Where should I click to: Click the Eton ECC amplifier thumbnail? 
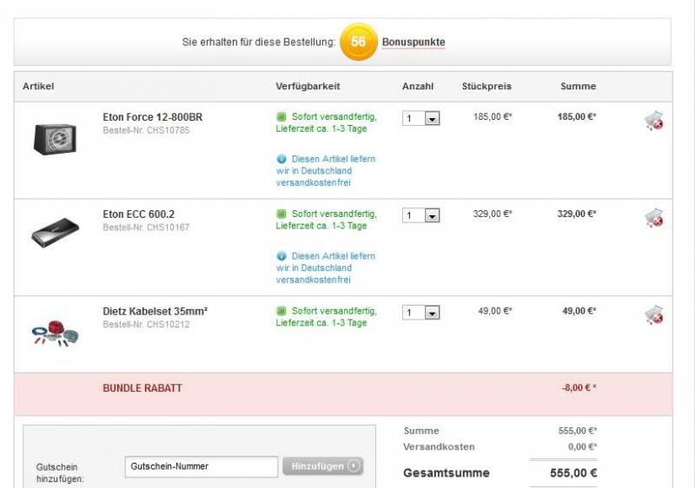[x=55, y=233]
